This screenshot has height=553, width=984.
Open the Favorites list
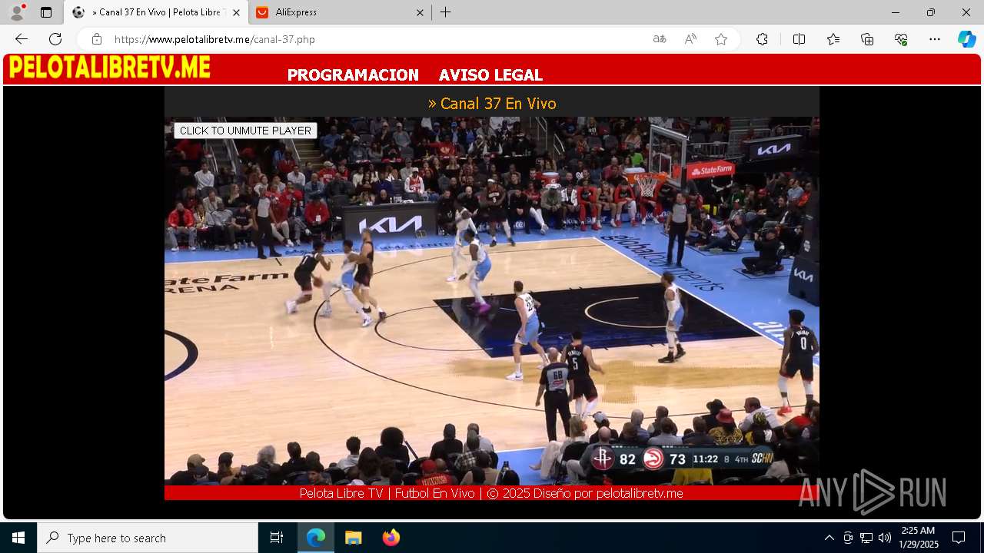click(x=833, y=39)
